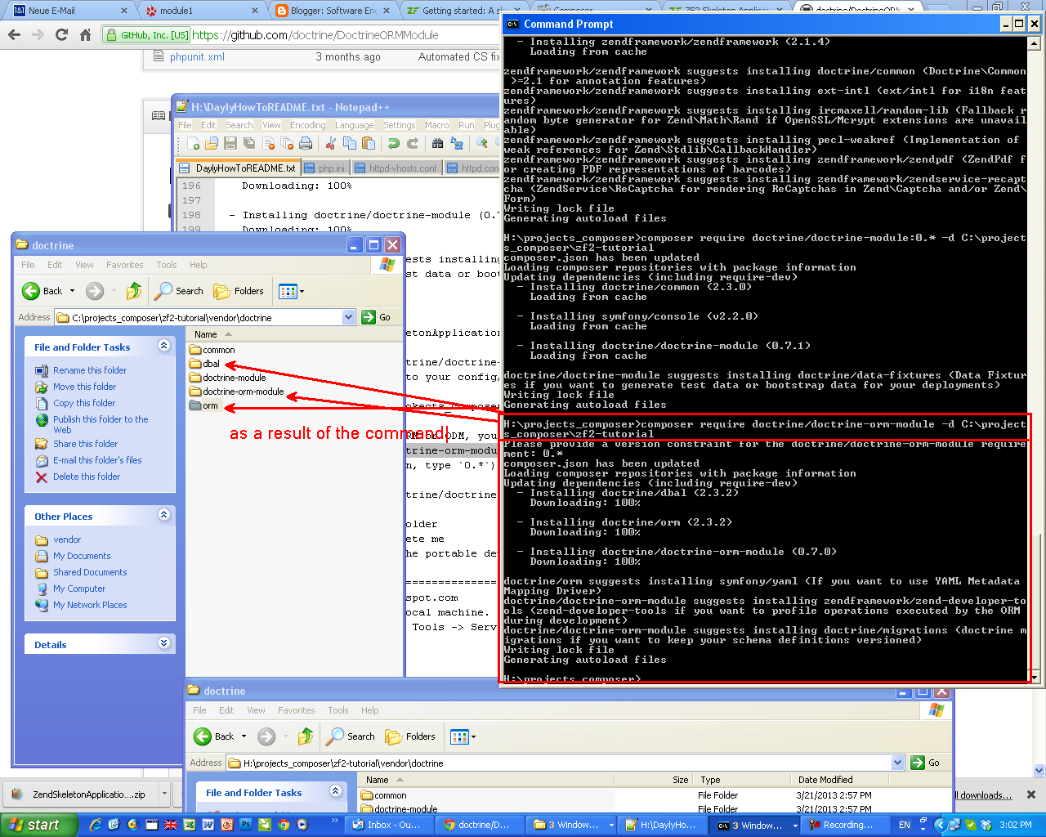Open the Language menu in Notepad++
1046x837 pixels.
(355, 125)
